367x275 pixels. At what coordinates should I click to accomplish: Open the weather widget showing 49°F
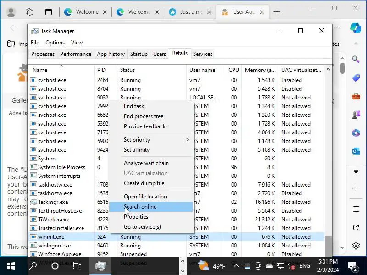click(x=212, y=266)
